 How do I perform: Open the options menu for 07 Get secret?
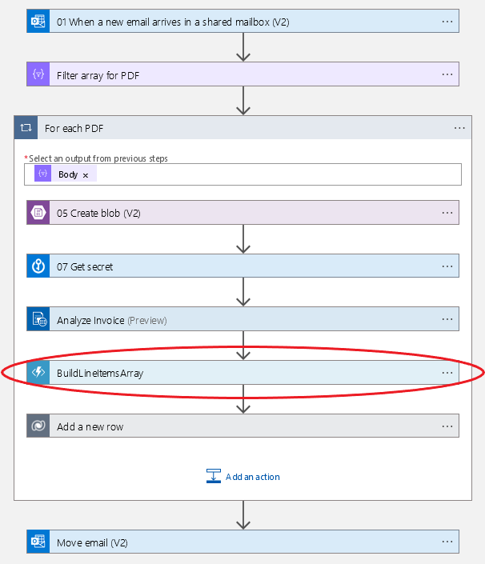447,266
